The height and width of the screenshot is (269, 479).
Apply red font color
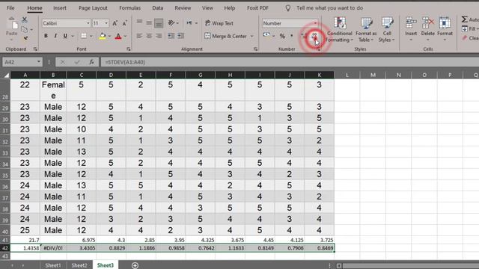118,37
